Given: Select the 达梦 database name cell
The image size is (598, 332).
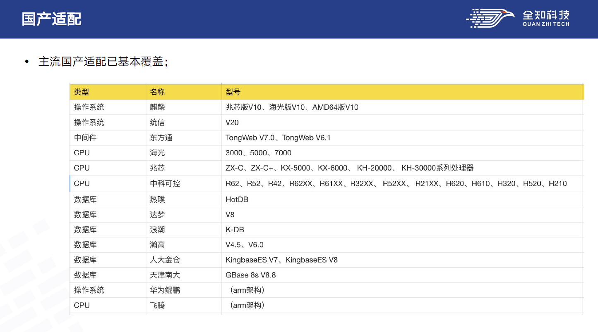Looking at the screenshot, I should pos(157,215).
